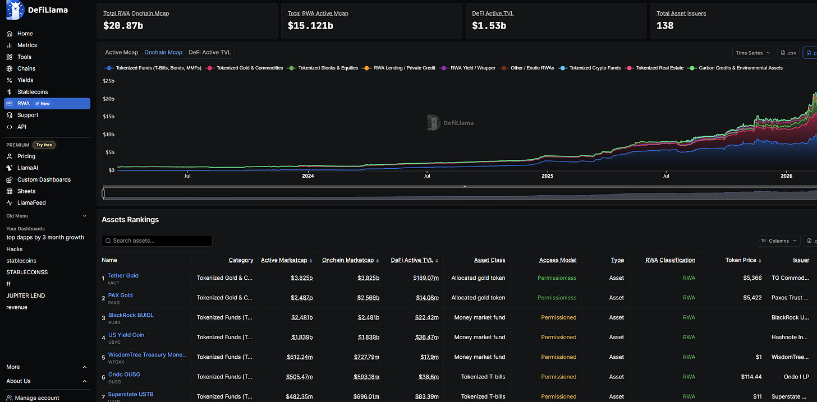Image resolution: width=817 pixels, height=402 pixels.
Task: Expand the About Us section chevron
Action: 85,381
